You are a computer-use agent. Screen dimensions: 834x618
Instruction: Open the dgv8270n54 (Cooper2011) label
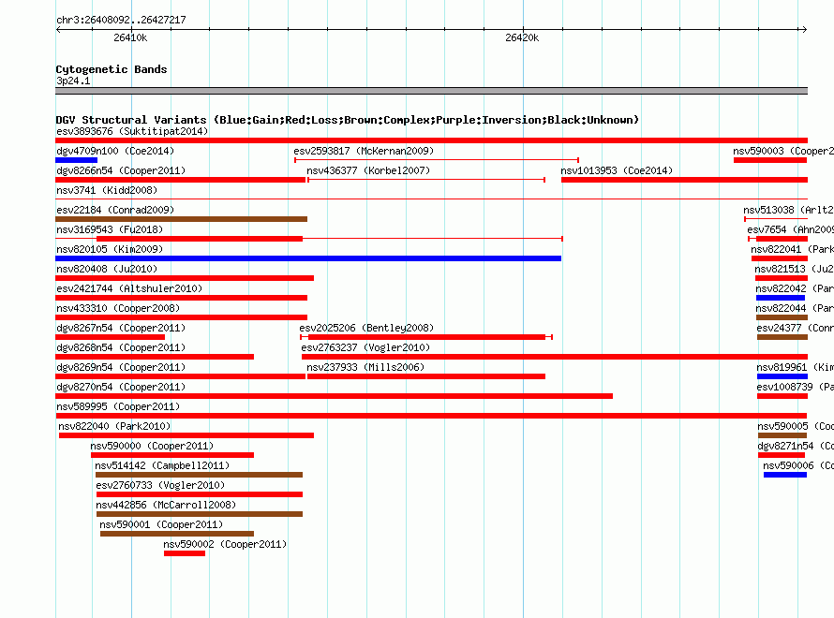click(121, 387)
